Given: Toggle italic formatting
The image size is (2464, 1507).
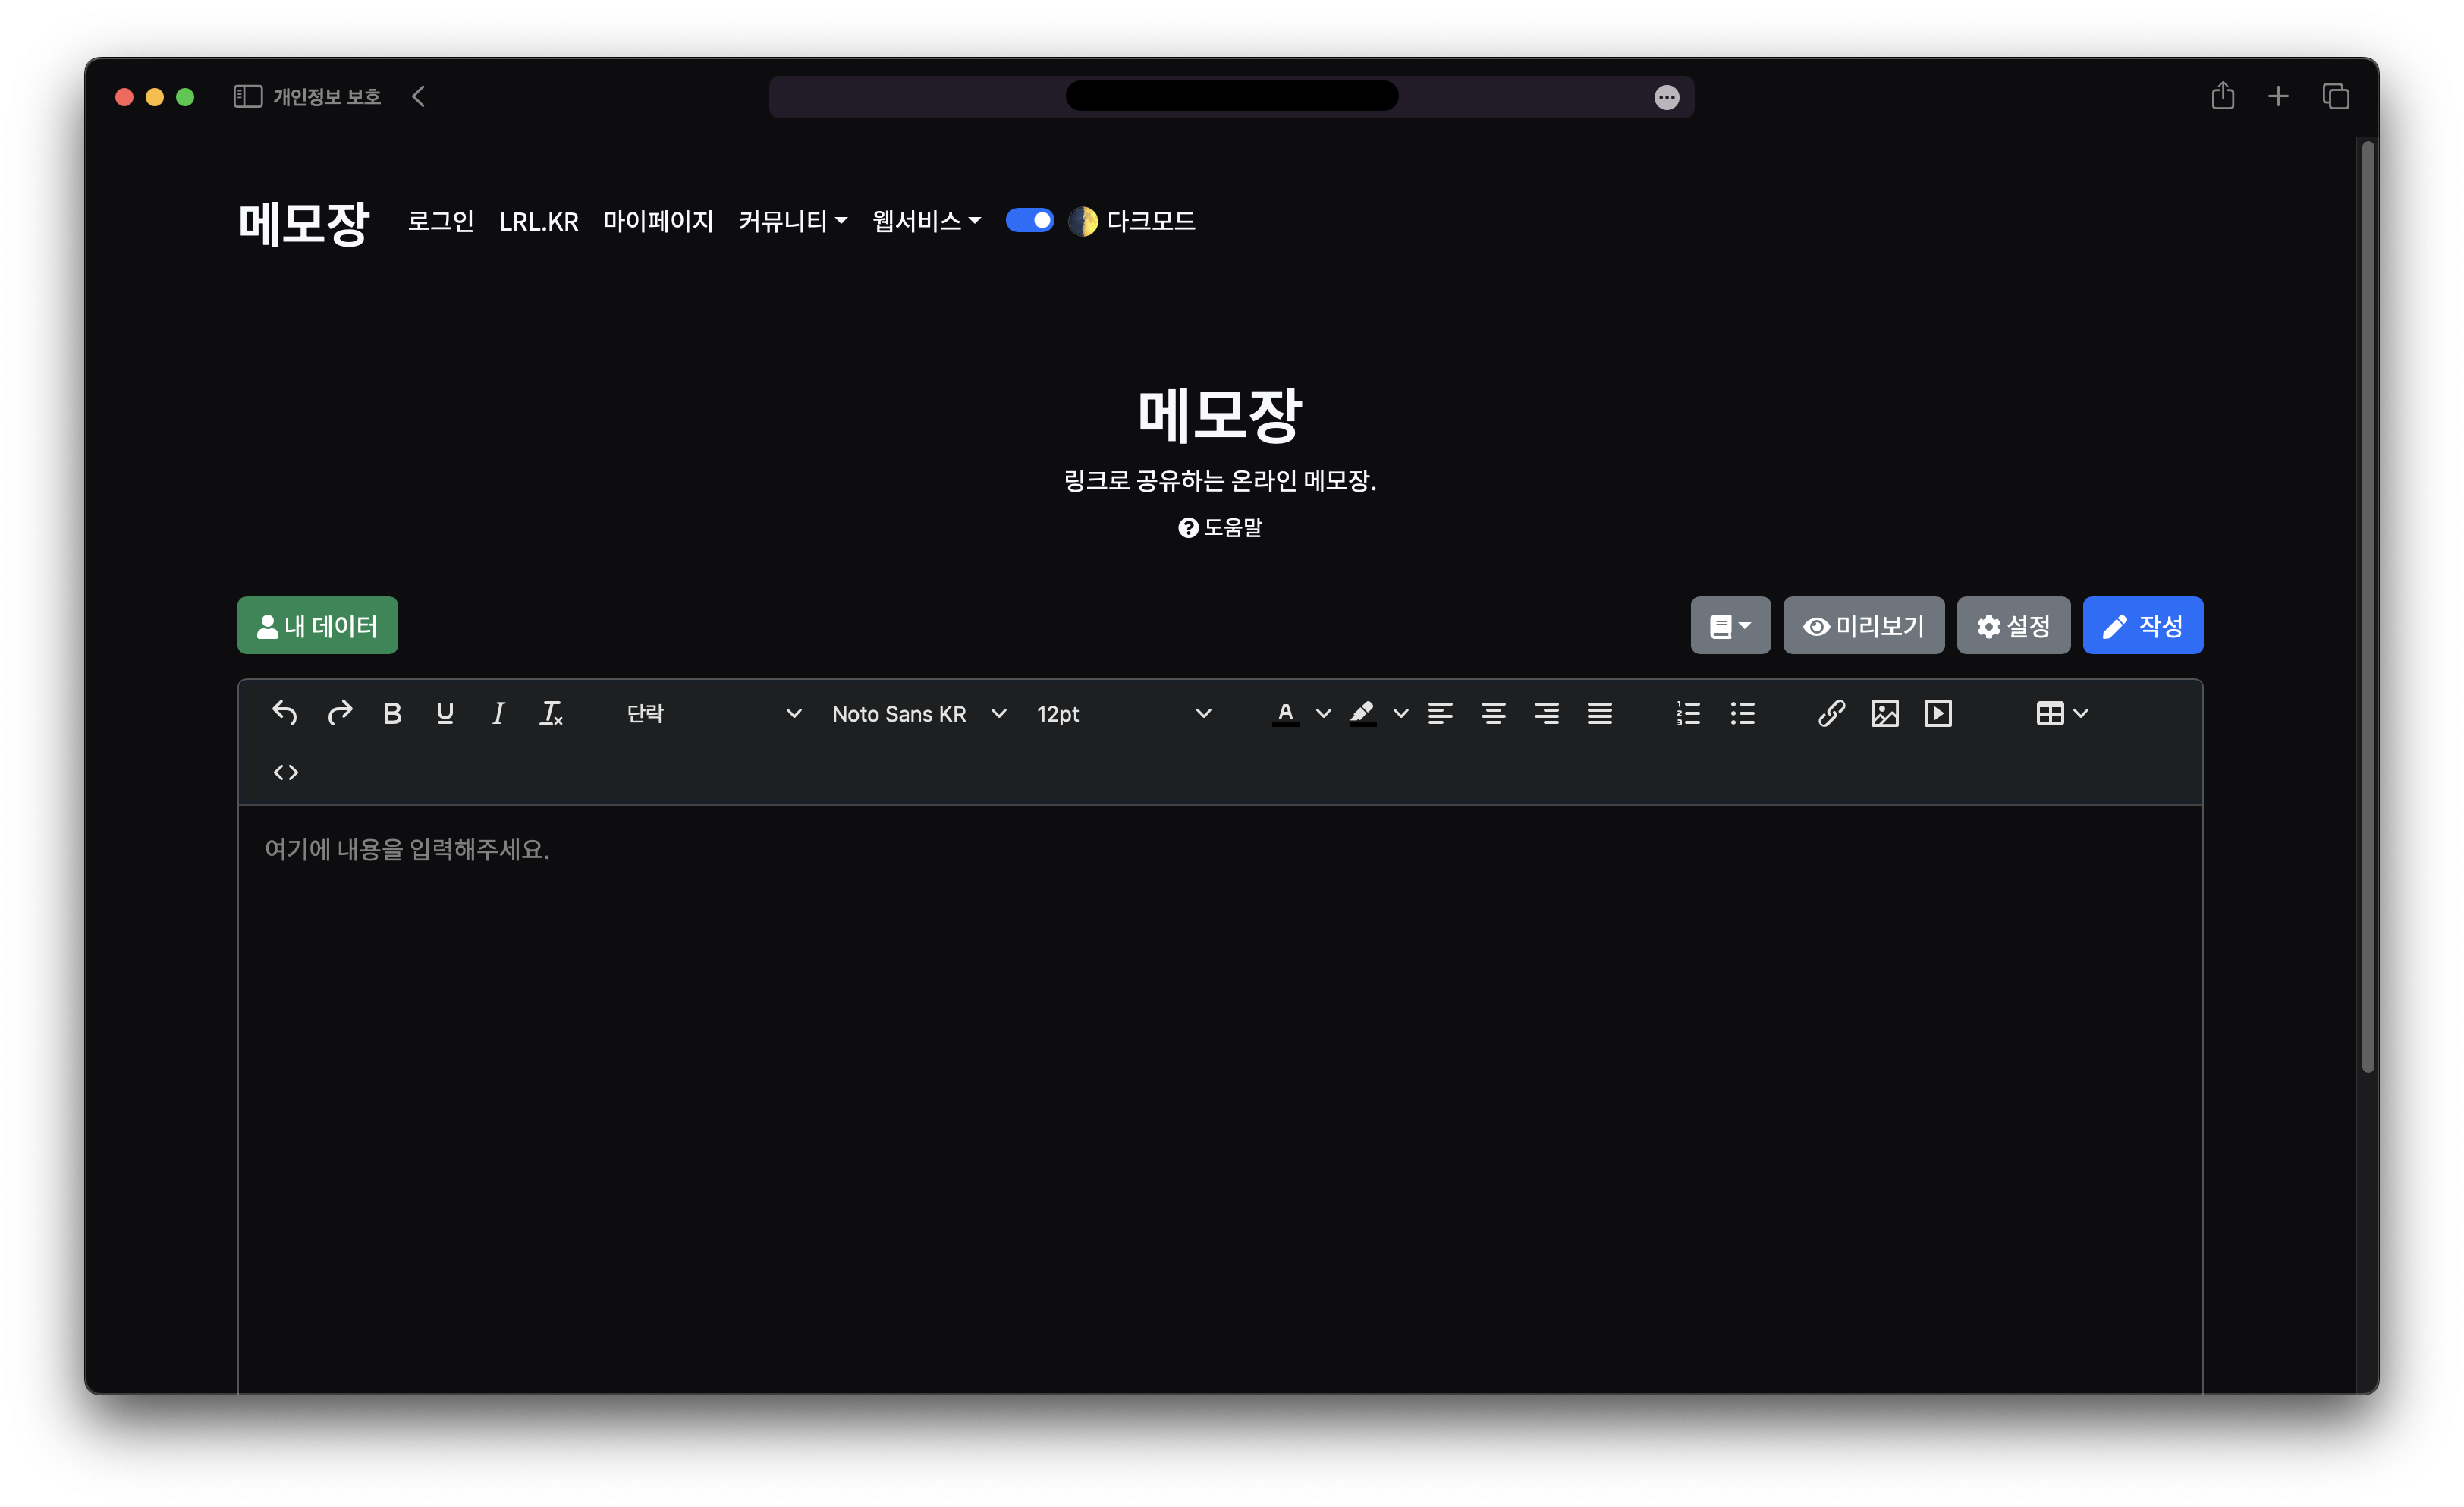Looking at the screenshot, I should point(498,713).
